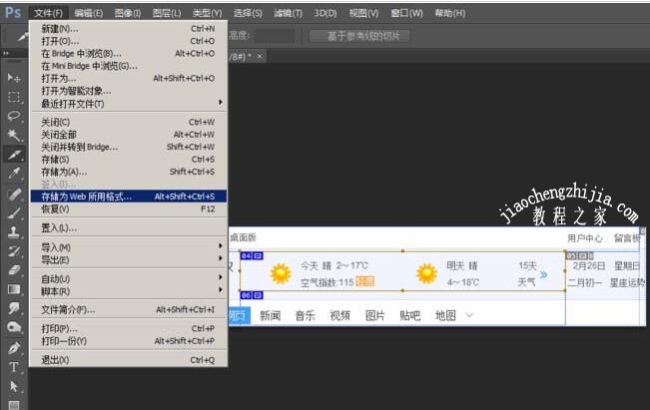Select the Gradient tool
This screenshot has height=410, width=650.
click(x=14, y=289)
